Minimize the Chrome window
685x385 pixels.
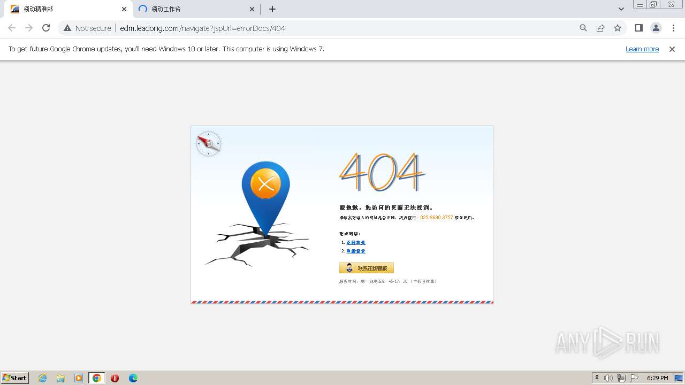tap(640, 5)
